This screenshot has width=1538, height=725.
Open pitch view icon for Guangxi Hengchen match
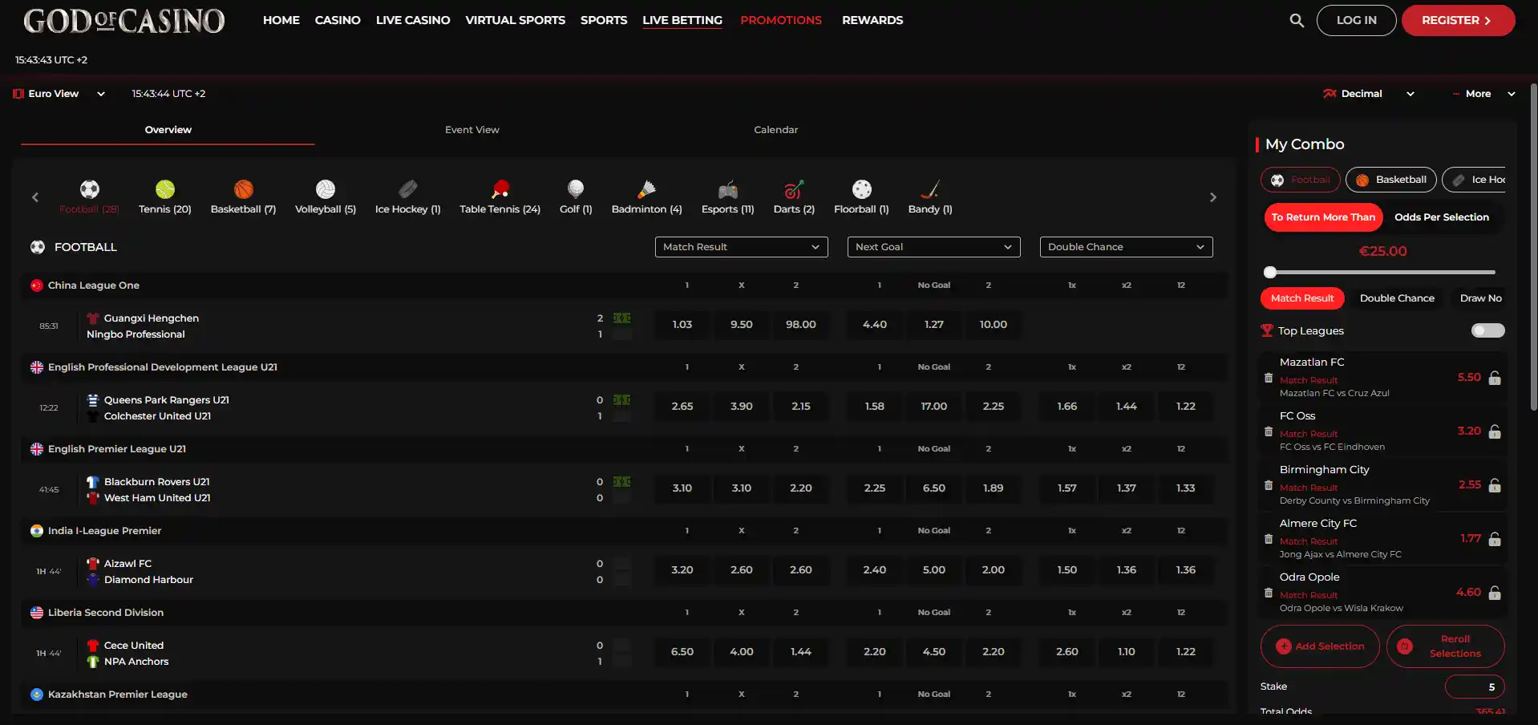[x=621, y=318]
